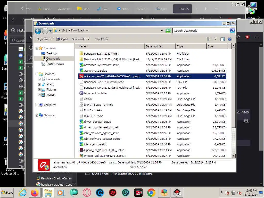Select advanced-systemcare-setup application icon
The height and width of the screenshot is (198, 264).
point(81,65)
